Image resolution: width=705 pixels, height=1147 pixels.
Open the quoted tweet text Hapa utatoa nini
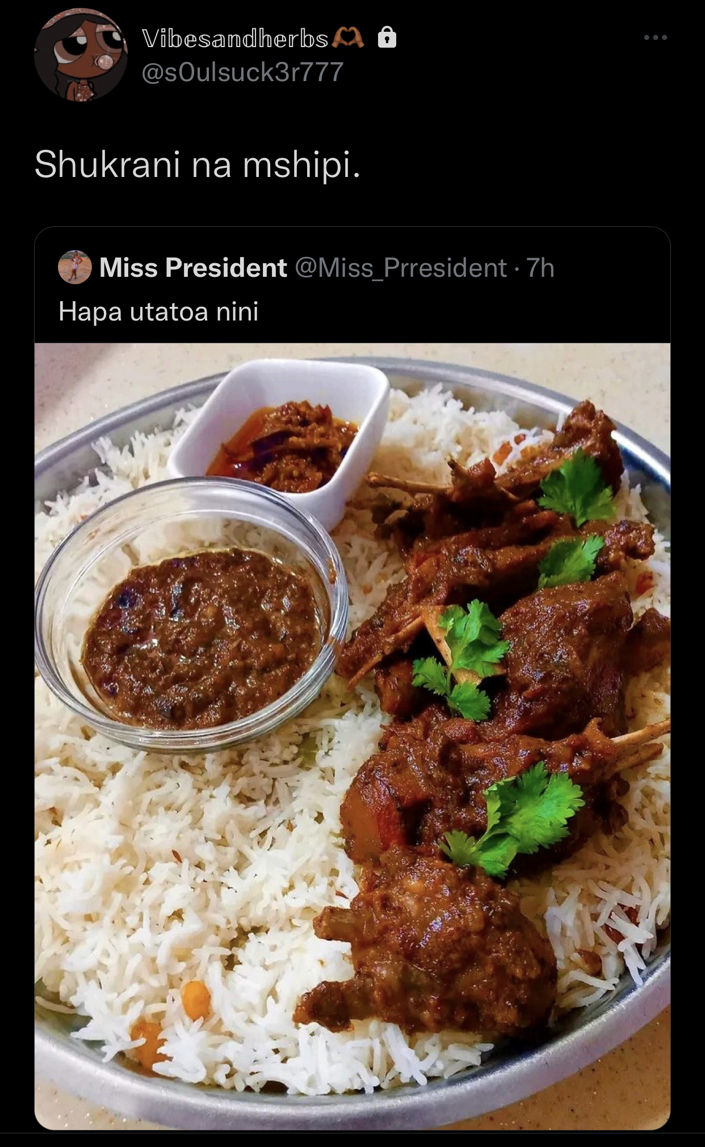158,311
